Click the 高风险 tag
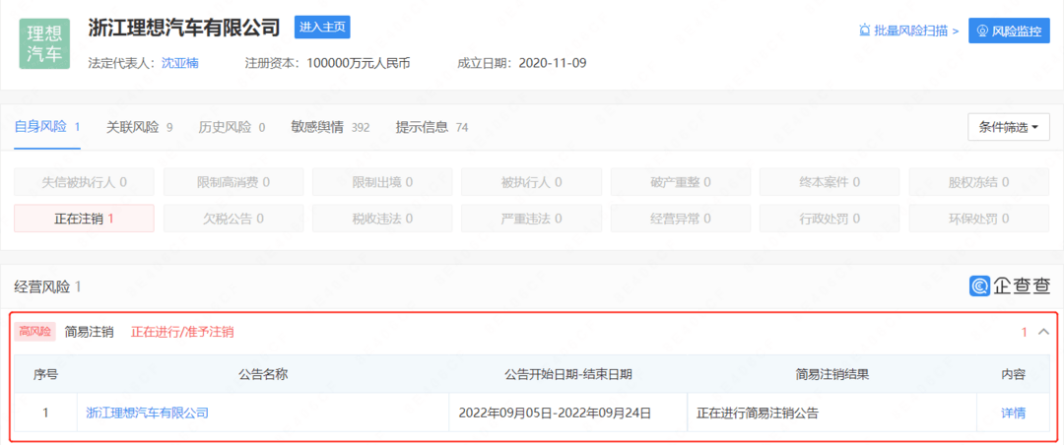Screen dimensions: 1064x445 [x=34, y=332]
